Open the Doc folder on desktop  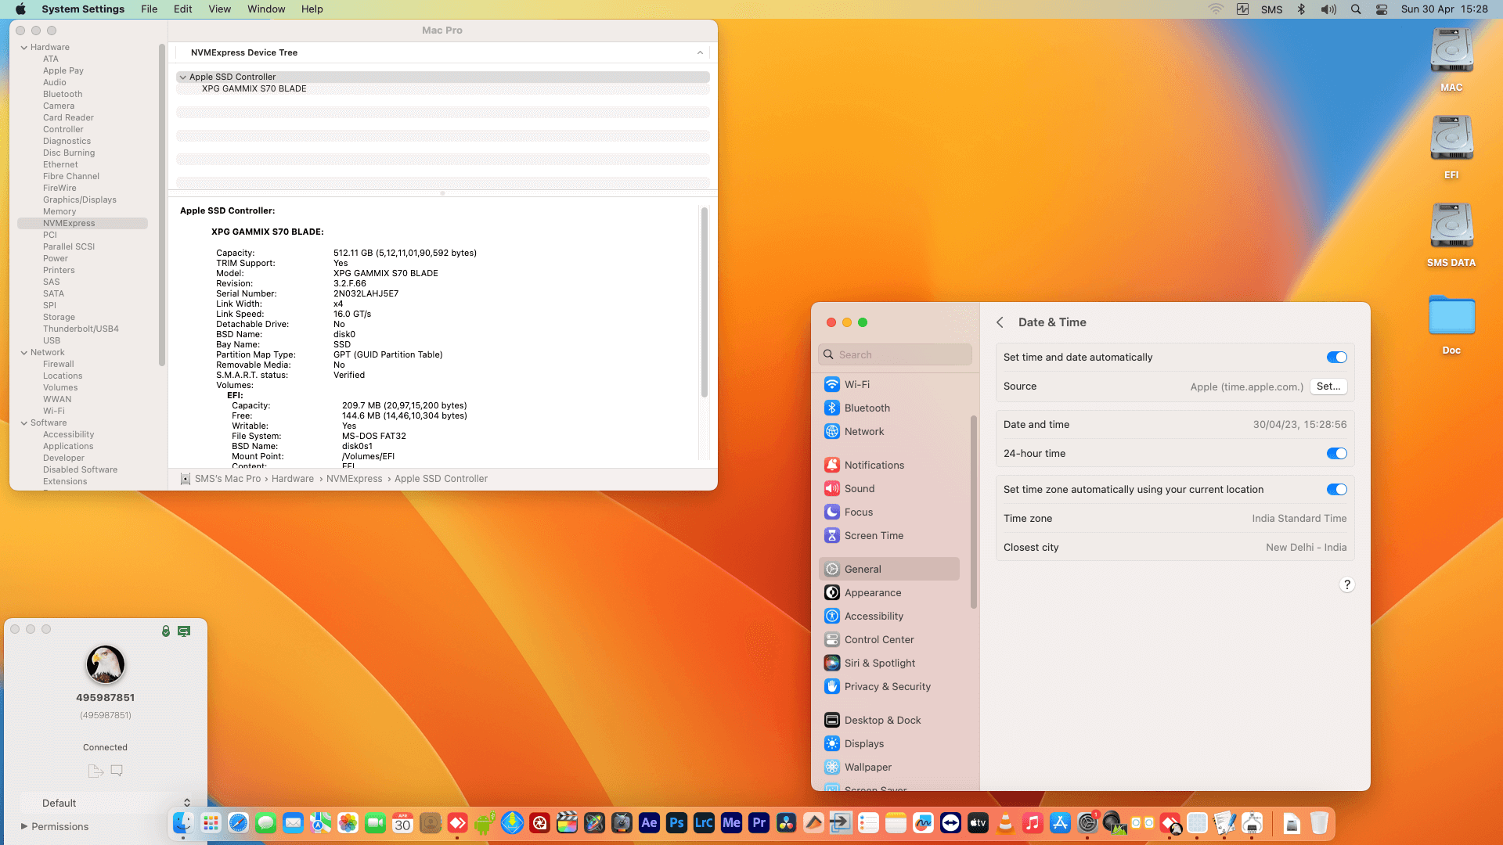(1451, 324)
